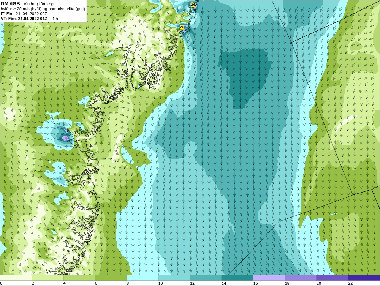This screenshot has width=380, height=286.
Task: Click the southern yellow 26 gust marker
Action: [x=182, y=27]
